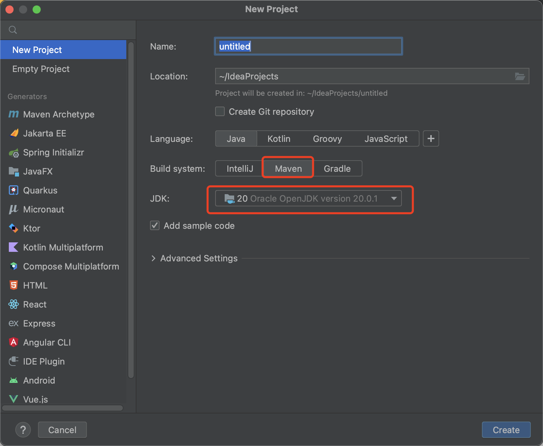Click the sidebar vertical scrollbar

point(131,210)
